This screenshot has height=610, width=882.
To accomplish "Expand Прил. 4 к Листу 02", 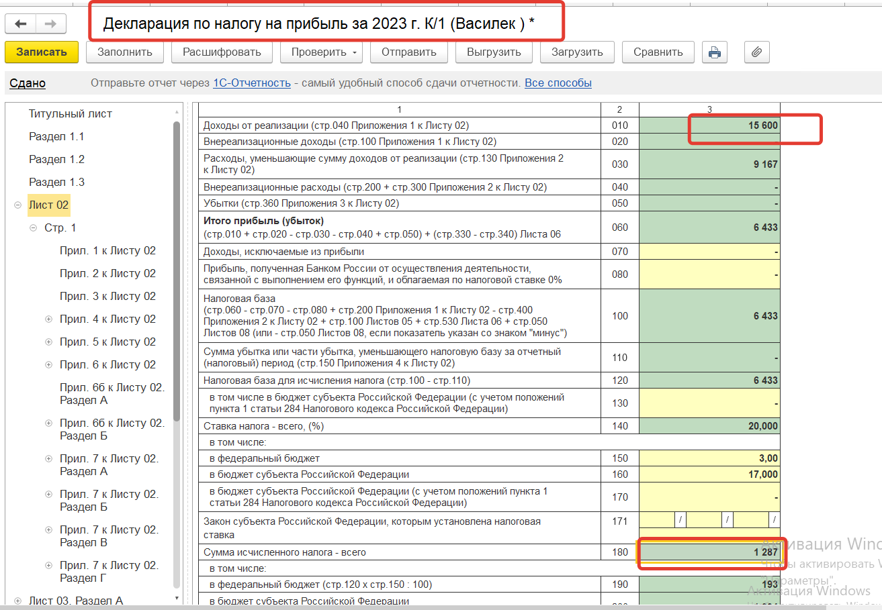I will tap(48, 319).
